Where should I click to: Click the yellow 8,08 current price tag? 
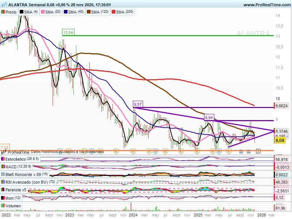tap(280, 140)
